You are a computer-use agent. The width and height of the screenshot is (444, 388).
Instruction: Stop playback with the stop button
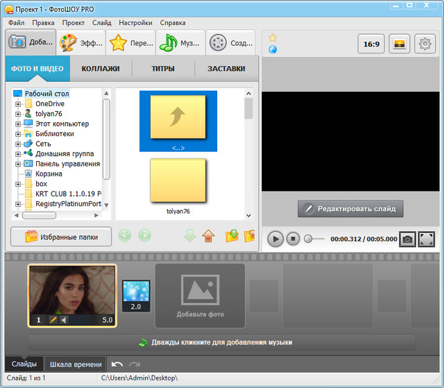(293, 239)
